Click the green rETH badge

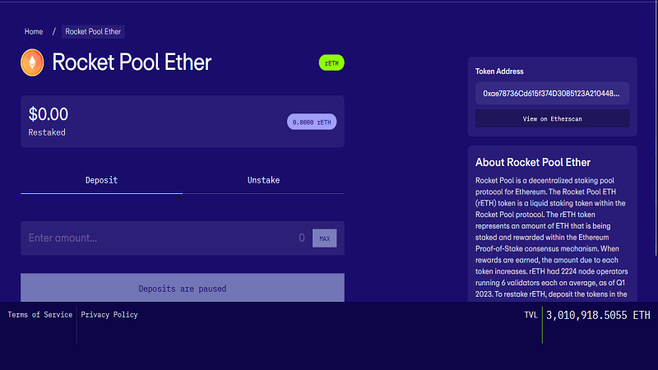pos(331,63)
